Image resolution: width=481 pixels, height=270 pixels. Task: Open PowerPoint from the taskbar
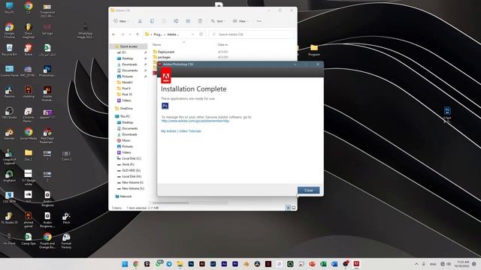(313, 264)
